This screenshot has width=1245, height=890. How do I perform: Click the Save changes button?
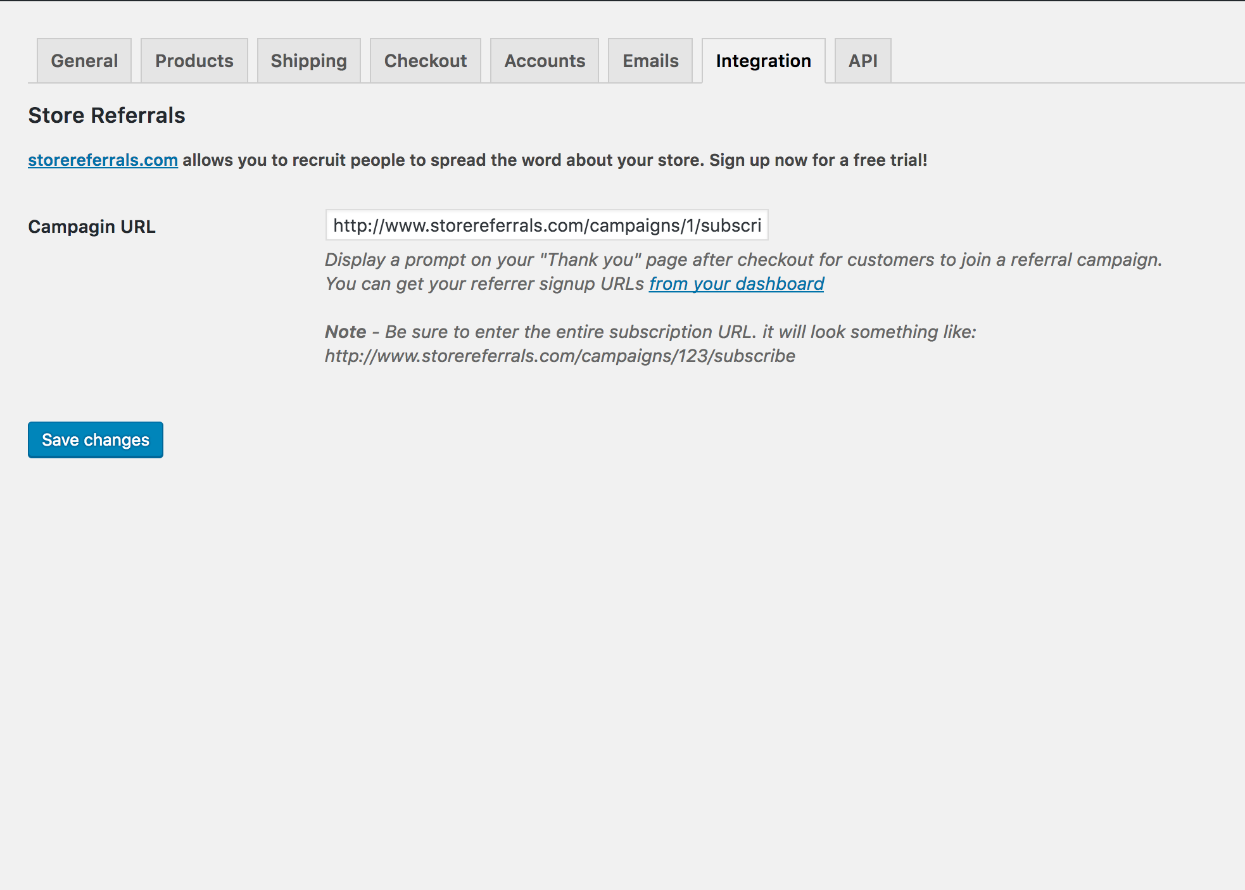click(96, 440)
